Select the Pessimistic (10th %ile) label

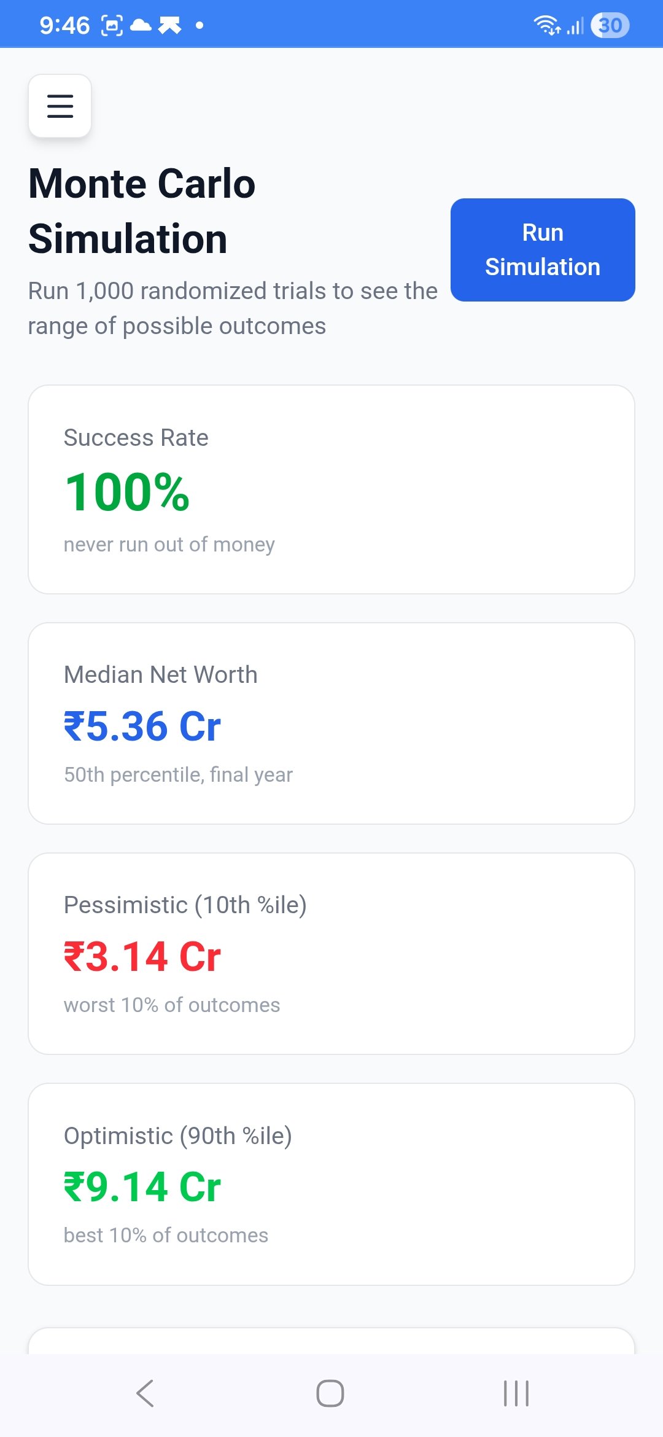pos(185,905)
